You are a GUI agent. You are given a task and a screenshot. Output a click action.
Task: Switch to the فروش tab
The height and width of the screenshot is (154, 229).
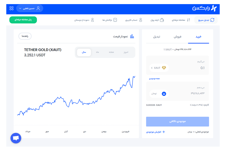[178, 37]
